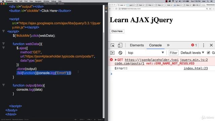Click net::ERR_NAME_NOT_RESOLVED error text

(170, 64)
